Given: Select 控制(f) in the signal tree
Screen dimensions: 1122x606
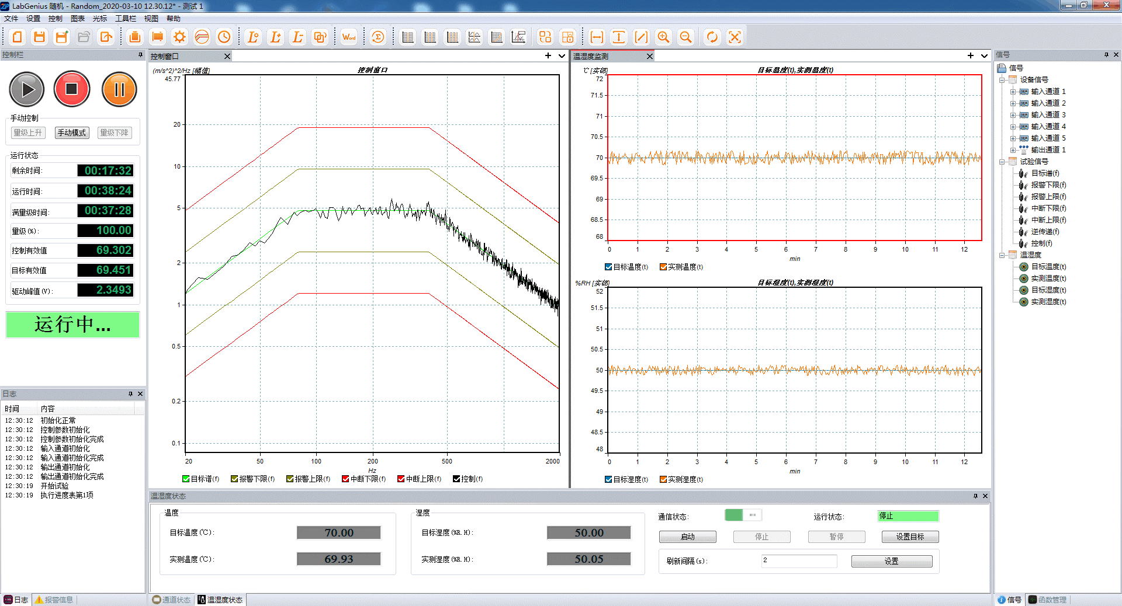Looking at the screenshot, I should tap(1041, 243).
